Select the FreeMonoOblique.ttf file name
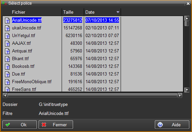Screen dimensions: 192x132 (32, 82)
